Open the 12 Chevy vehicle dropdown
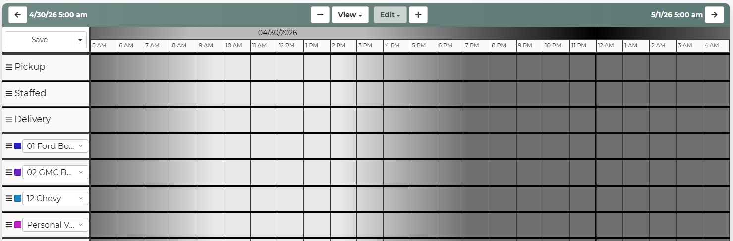The width and height of the screenshot is (733, 241). click(x=55, y=198)
